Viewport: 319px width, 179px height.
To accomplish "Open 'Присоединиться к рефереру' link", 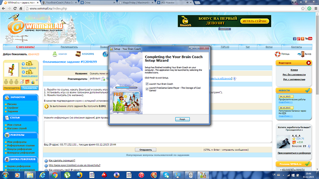I will pyautogui.click(x=294, y=153).
